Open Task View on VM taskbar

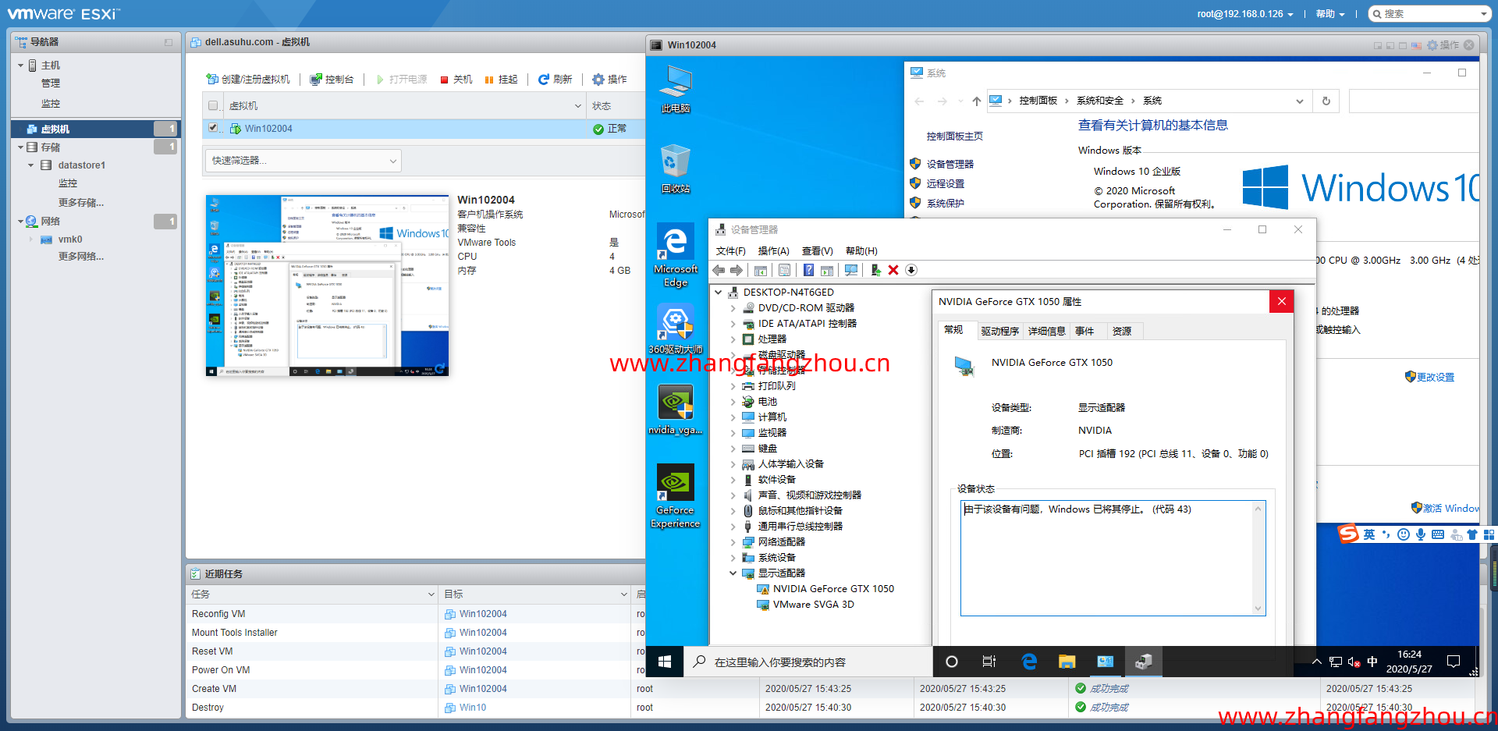coord(989,662)
